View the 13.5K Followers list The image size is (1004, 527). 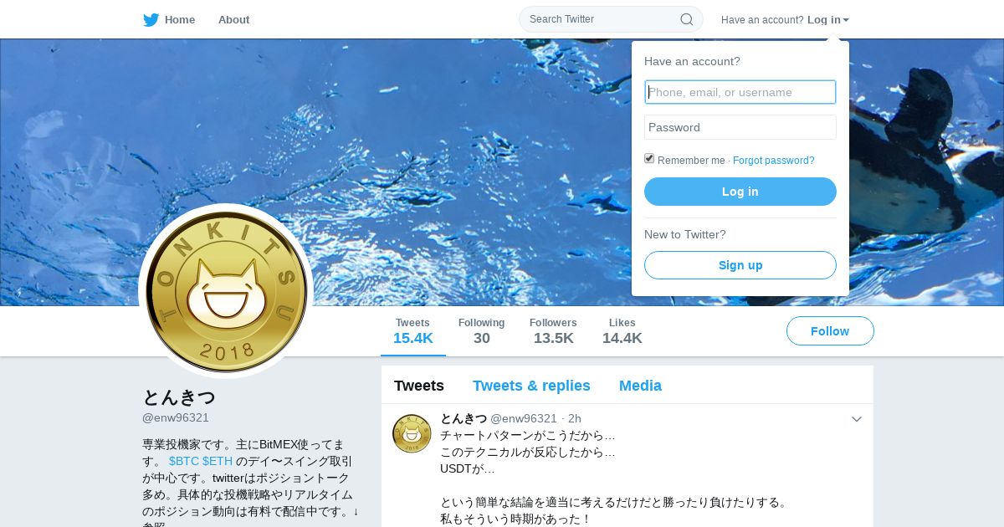click(x=553, y=331)
